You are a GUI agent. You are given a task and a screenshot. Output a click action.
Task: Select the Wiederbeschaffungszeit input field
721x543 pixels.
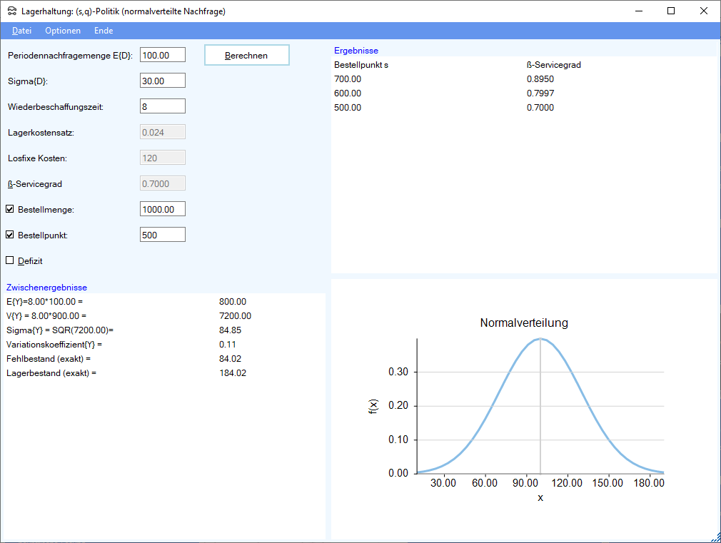(163, 106)
